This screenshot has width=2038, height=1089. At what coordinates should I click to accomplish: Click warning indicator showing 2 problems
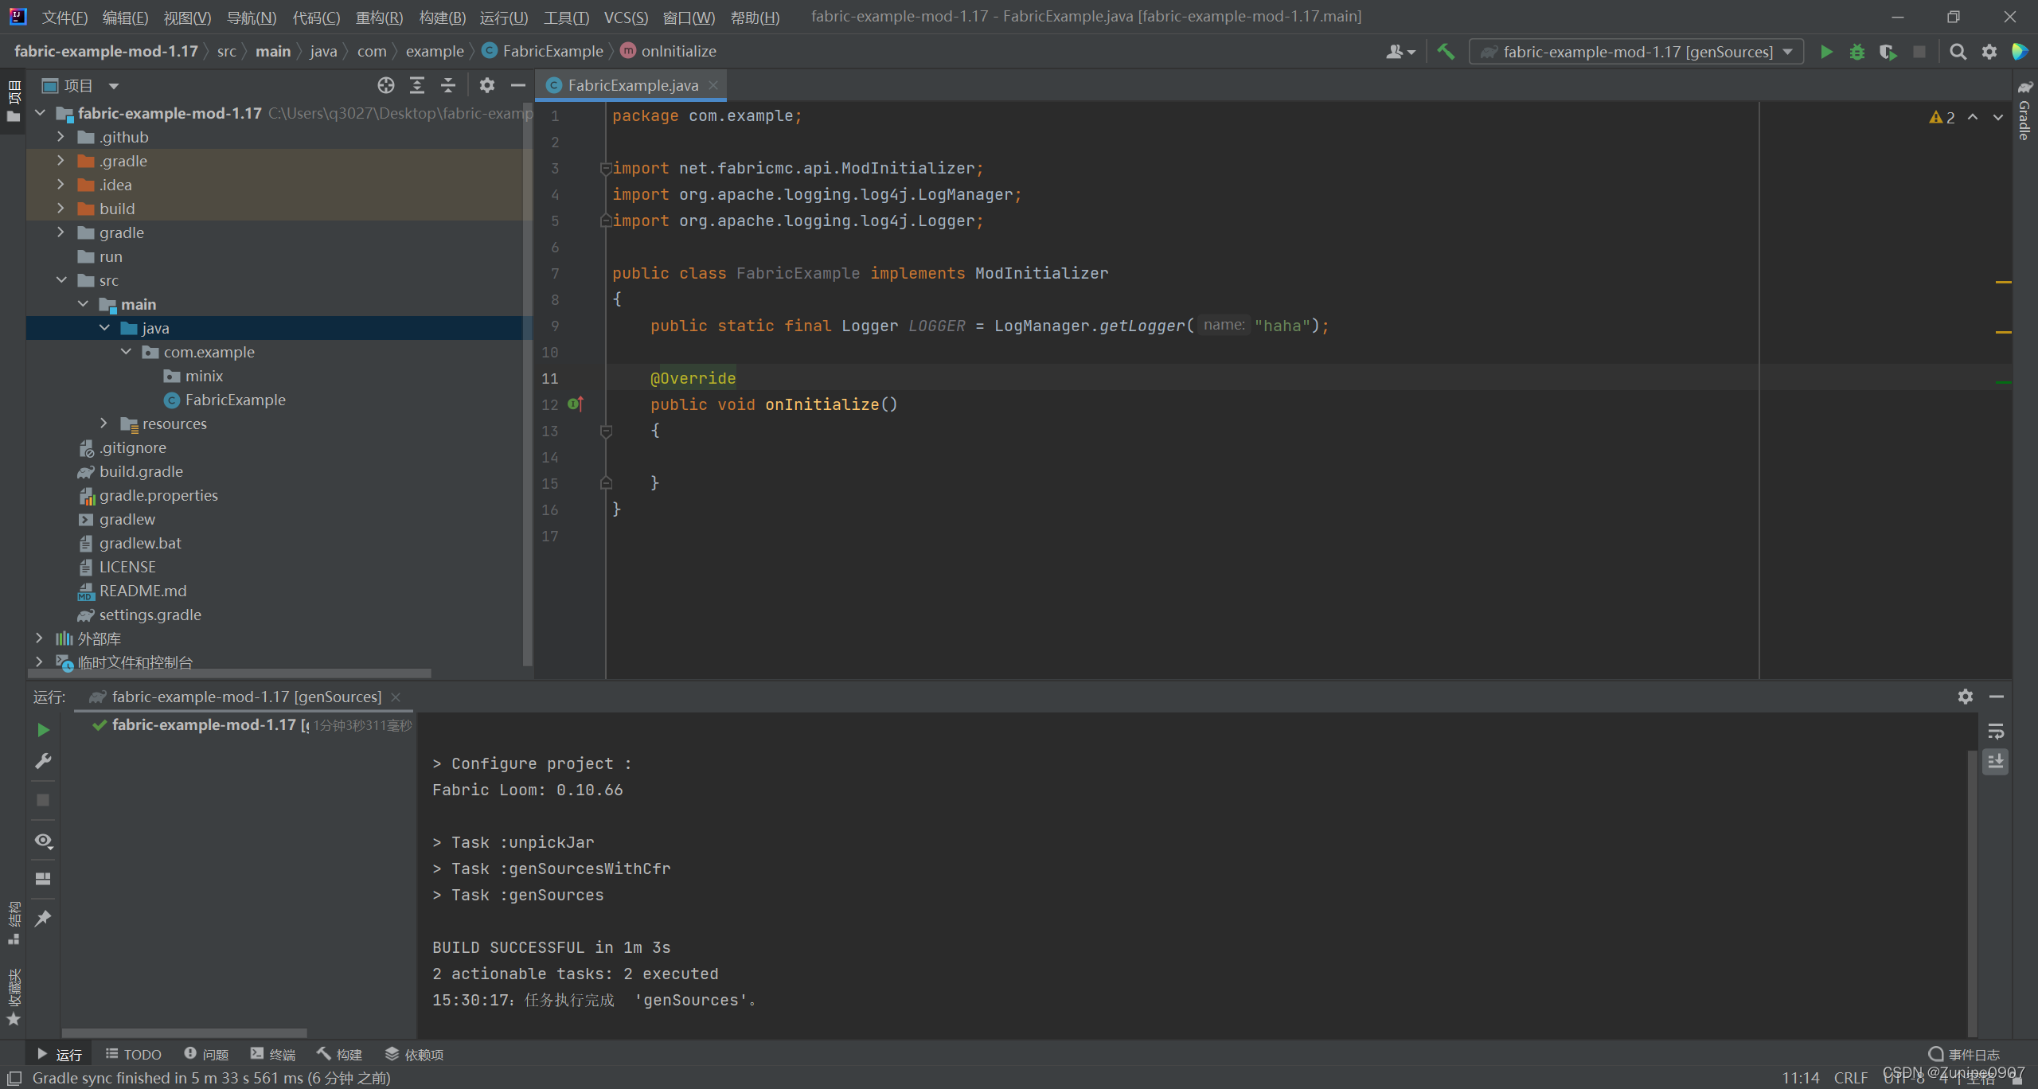(x=1942, y=118)
